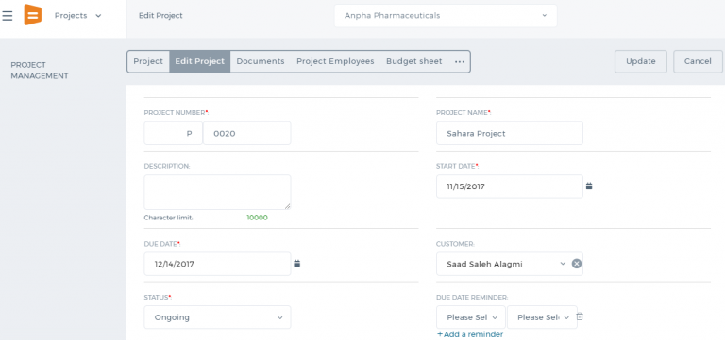The image size is (725, 340).
Task: Open the Start Date calendar picker icon
Action: pyautogui.click(x=589, y=186)
